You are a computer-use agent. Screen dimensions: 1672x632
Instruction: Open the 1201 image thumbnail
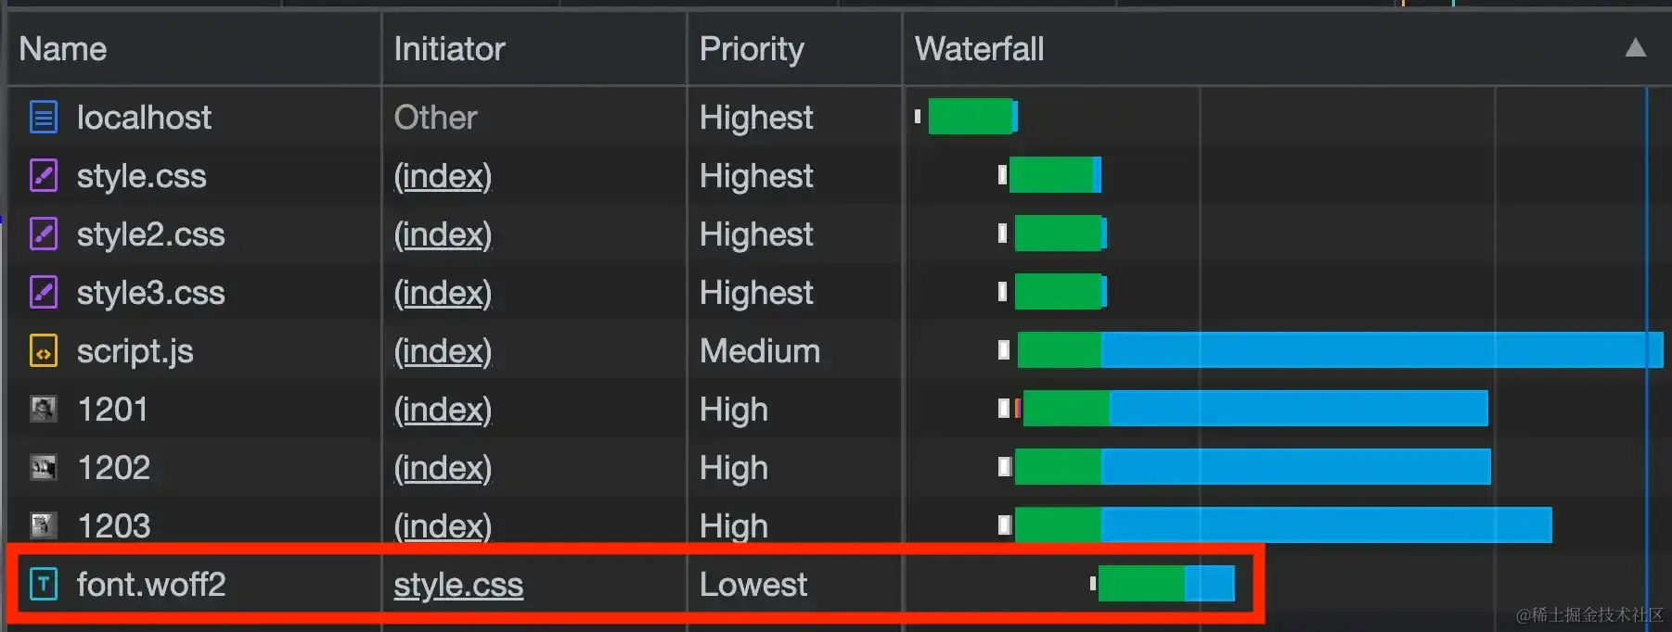(44, 409)
